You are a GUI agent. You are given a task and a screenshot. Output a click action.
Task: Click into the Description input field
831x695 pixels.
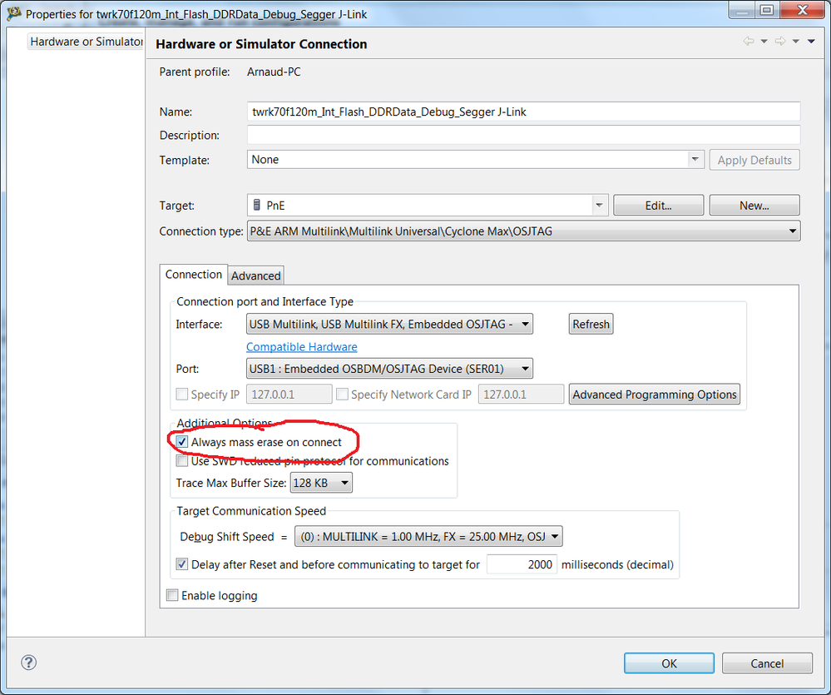click(x=523, y=135)
